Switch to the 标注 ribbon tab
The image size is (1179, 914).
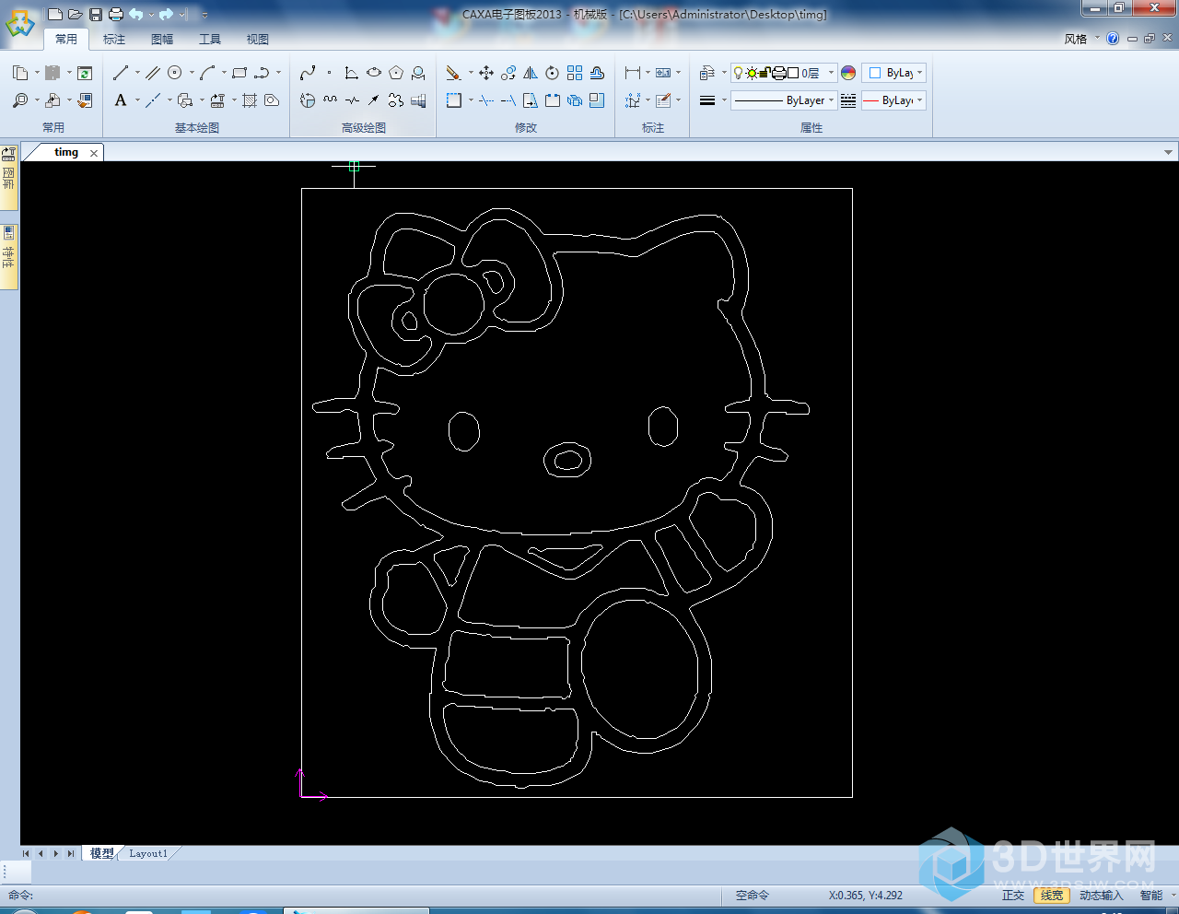(x=114, y=39)
